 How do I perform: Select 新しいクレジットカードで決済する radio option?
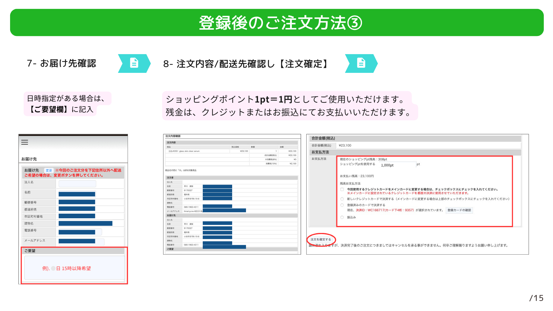(342, 199)
